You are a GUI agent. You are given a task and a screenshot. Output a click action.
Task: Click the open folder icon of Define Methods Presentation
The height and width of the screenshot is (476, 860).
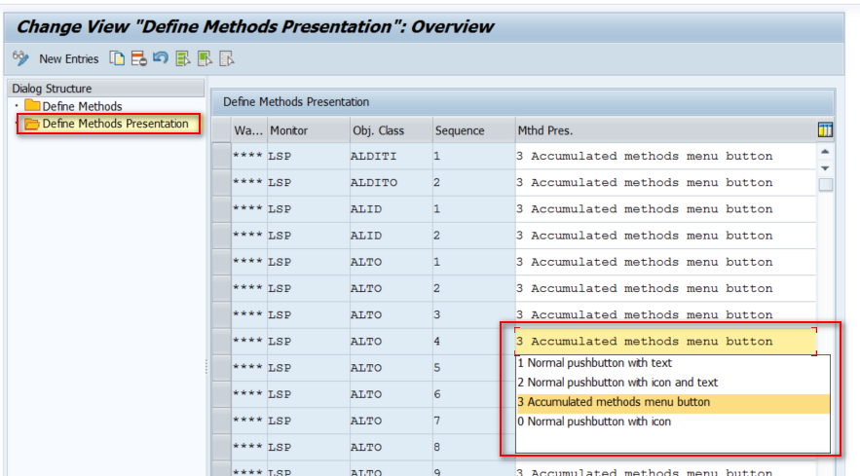coord(32,124)
